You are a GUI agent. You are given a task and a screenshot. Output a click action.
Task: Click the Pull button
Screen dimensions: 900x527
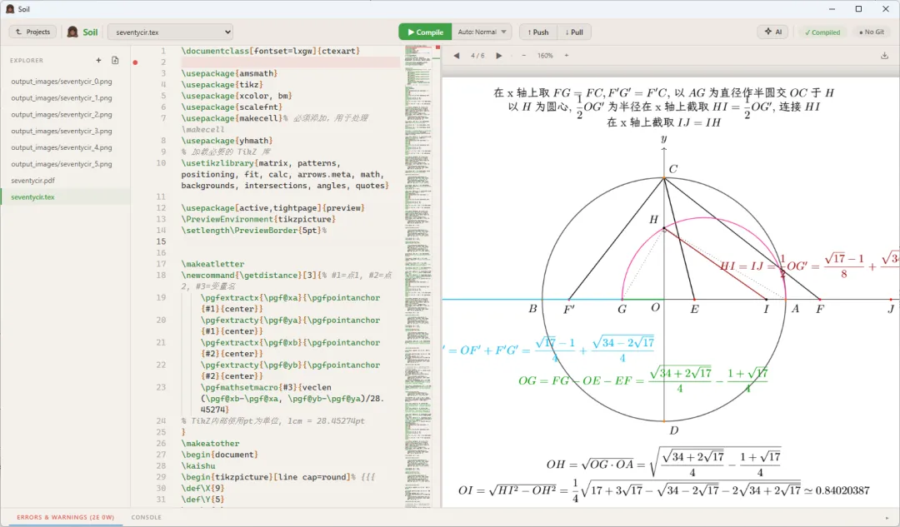[x=574, y=32]
